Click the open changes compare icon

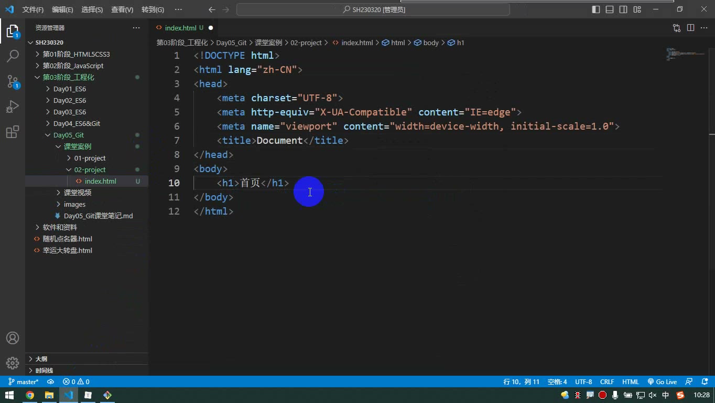(x=677, y=28)
